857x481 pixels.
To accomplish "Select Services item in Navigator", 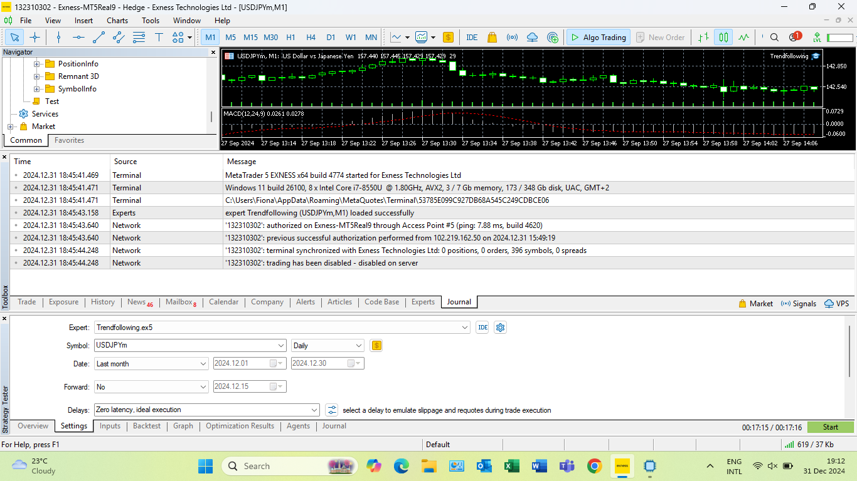I will [45, 114].
